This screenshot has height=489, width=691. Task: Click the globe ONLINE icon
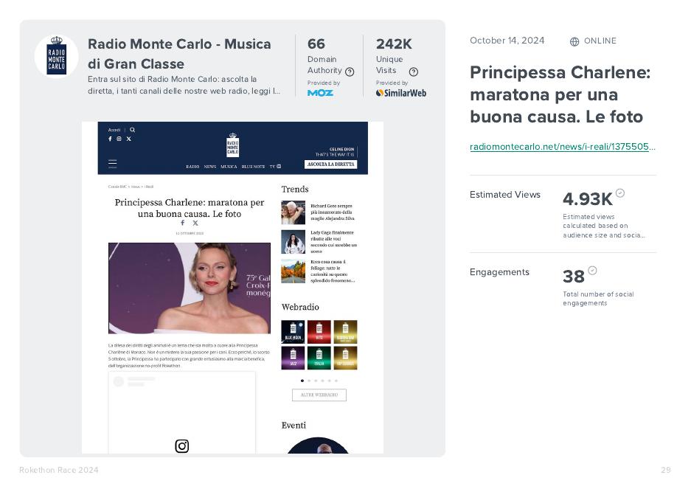coord(574,41)
